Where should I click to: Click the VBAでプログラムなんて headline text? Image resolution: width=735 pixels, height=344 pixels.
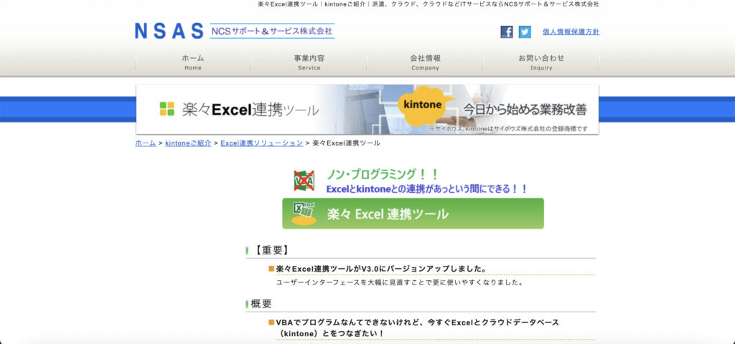point(418,328)
